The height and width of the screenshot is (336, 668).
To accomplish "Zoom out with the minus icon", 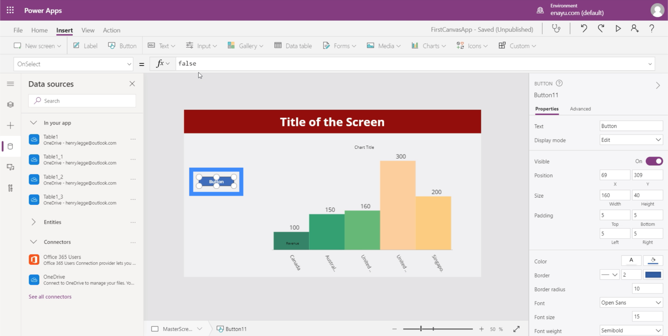I will pos(394,329).
